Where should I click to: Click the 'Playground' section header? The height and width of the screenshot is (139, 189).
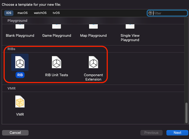point(17,21)
